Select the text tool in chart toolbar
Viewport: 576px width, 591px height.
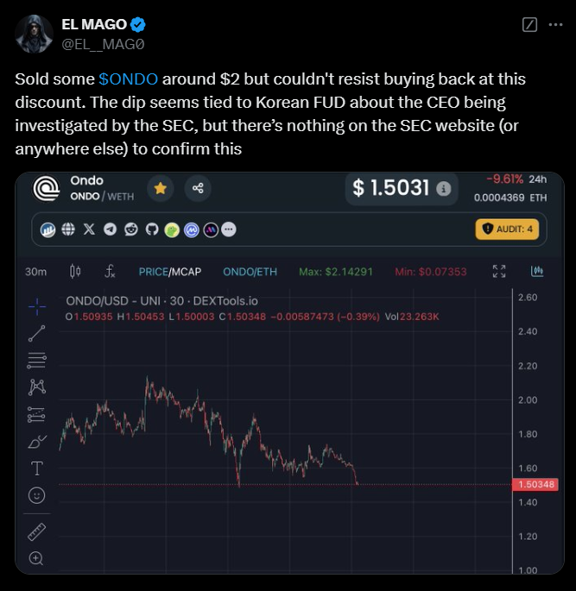click(36, 468)
